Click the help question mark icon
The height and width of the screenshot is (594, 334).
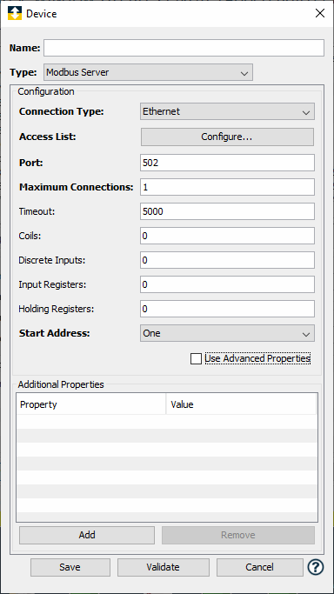click(316, 567)
